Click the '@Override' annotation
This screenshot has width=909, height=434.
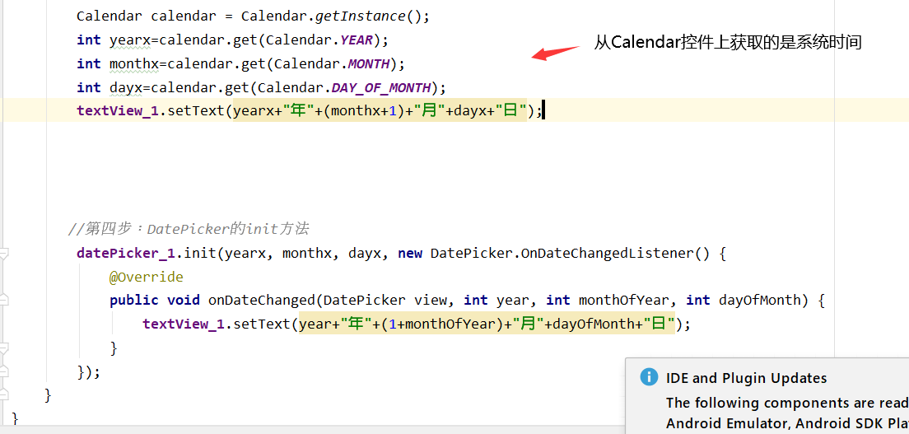point(146,278)
